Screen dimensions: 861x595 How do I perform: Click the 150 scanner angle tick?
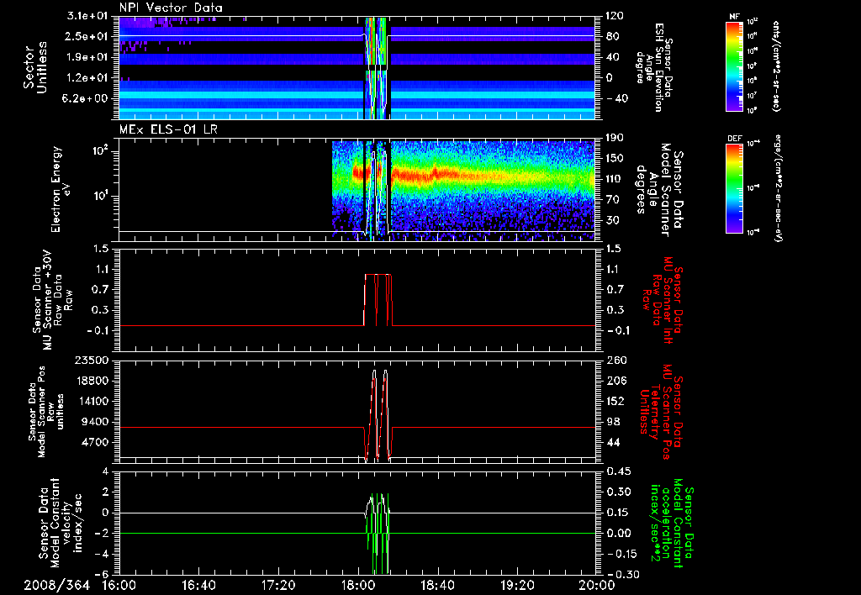(x=615, y=158)
